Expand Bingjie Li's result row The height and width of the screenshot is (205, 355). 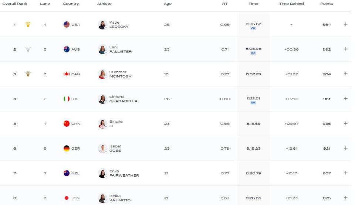tap(346, 123)
